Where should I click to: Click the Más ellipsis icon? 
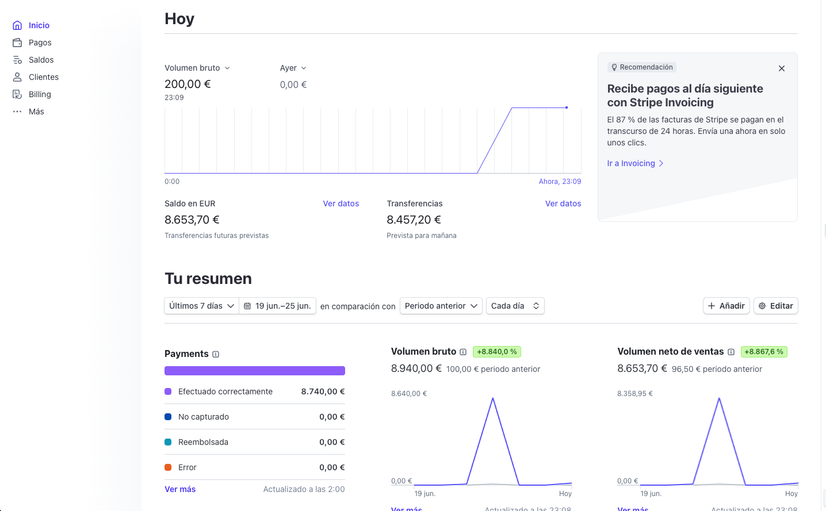click(x=17, y=111)
